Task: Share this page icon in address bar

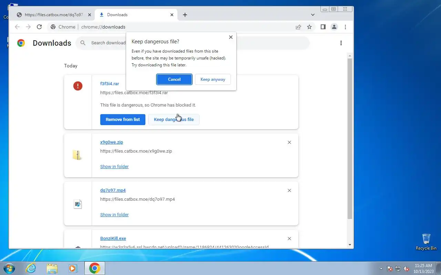Action: click(298, 27)
